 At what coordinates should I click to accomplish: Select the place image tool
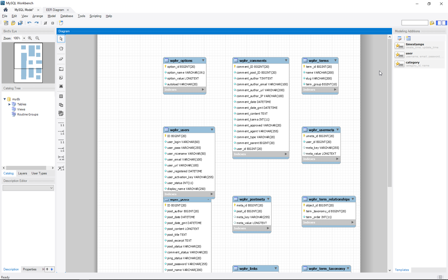61,86
